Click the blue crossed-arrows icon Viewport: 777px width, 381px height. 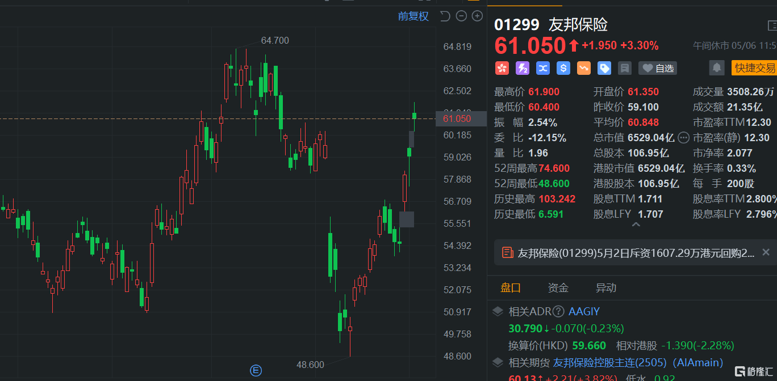pos(543,68)
